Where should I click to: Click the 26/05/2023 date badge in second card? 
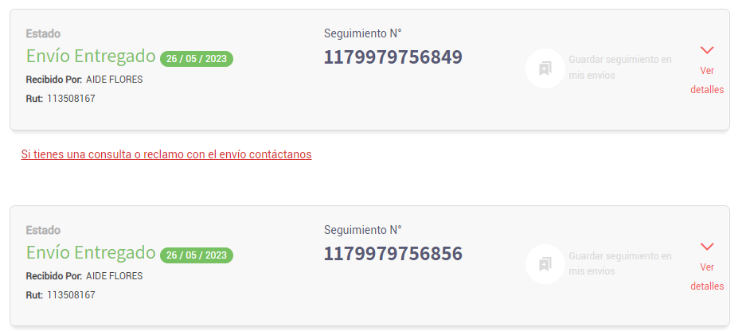(x=197, y=255)
